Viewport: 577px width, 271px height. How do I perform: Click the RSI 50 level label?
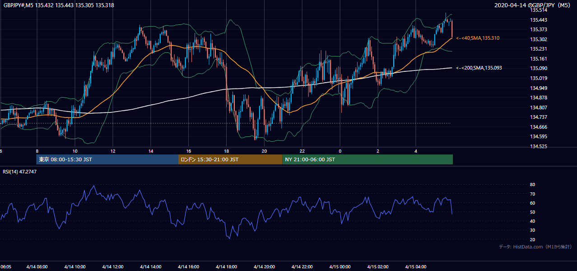pos(532,212)
